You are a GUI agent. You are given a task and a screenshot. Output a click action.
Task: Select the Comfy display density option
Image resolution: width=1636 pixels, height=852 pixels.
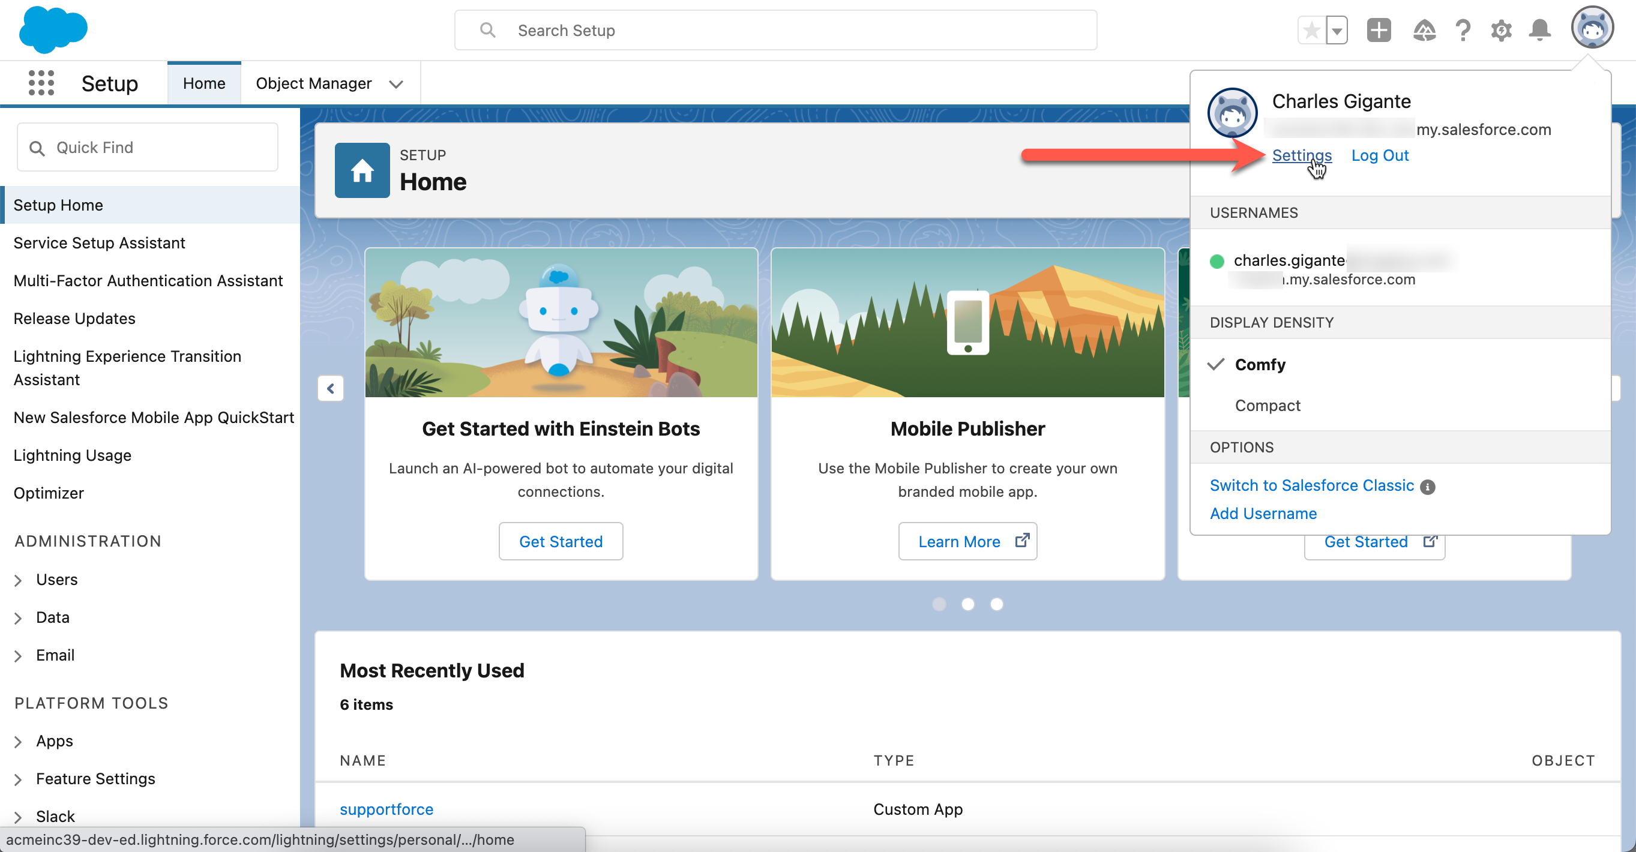coord(1260,364)
